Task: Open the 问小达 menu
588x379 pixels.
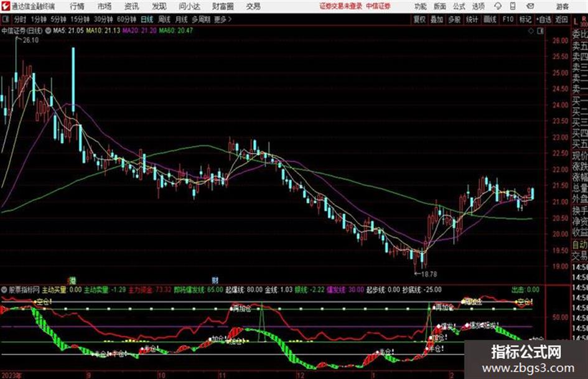Action: pos(189,6)
